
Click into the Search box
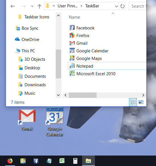coord(138,6)
